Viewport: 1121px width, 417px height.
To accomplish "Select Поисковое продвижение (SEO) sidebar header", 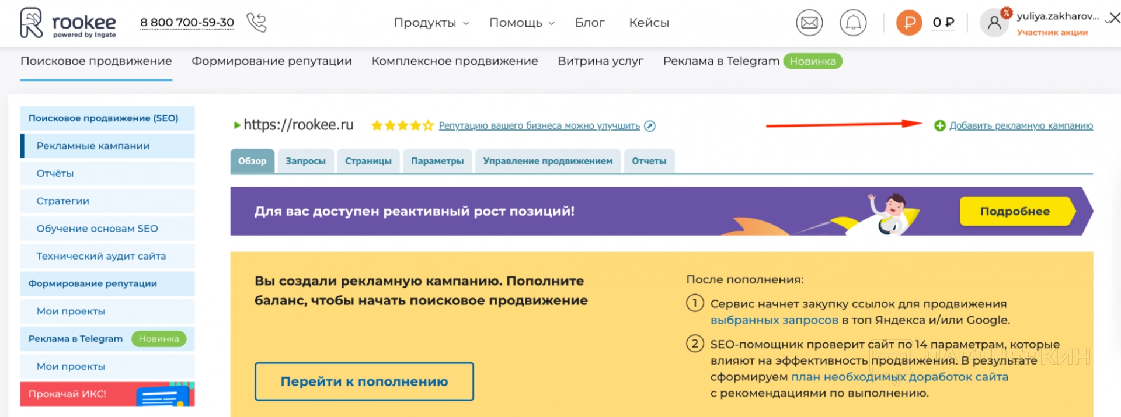I will point(107,118).
